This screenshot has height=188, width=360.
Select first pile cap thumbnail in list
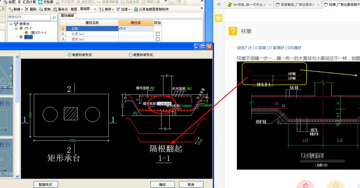tap(6, 75)
